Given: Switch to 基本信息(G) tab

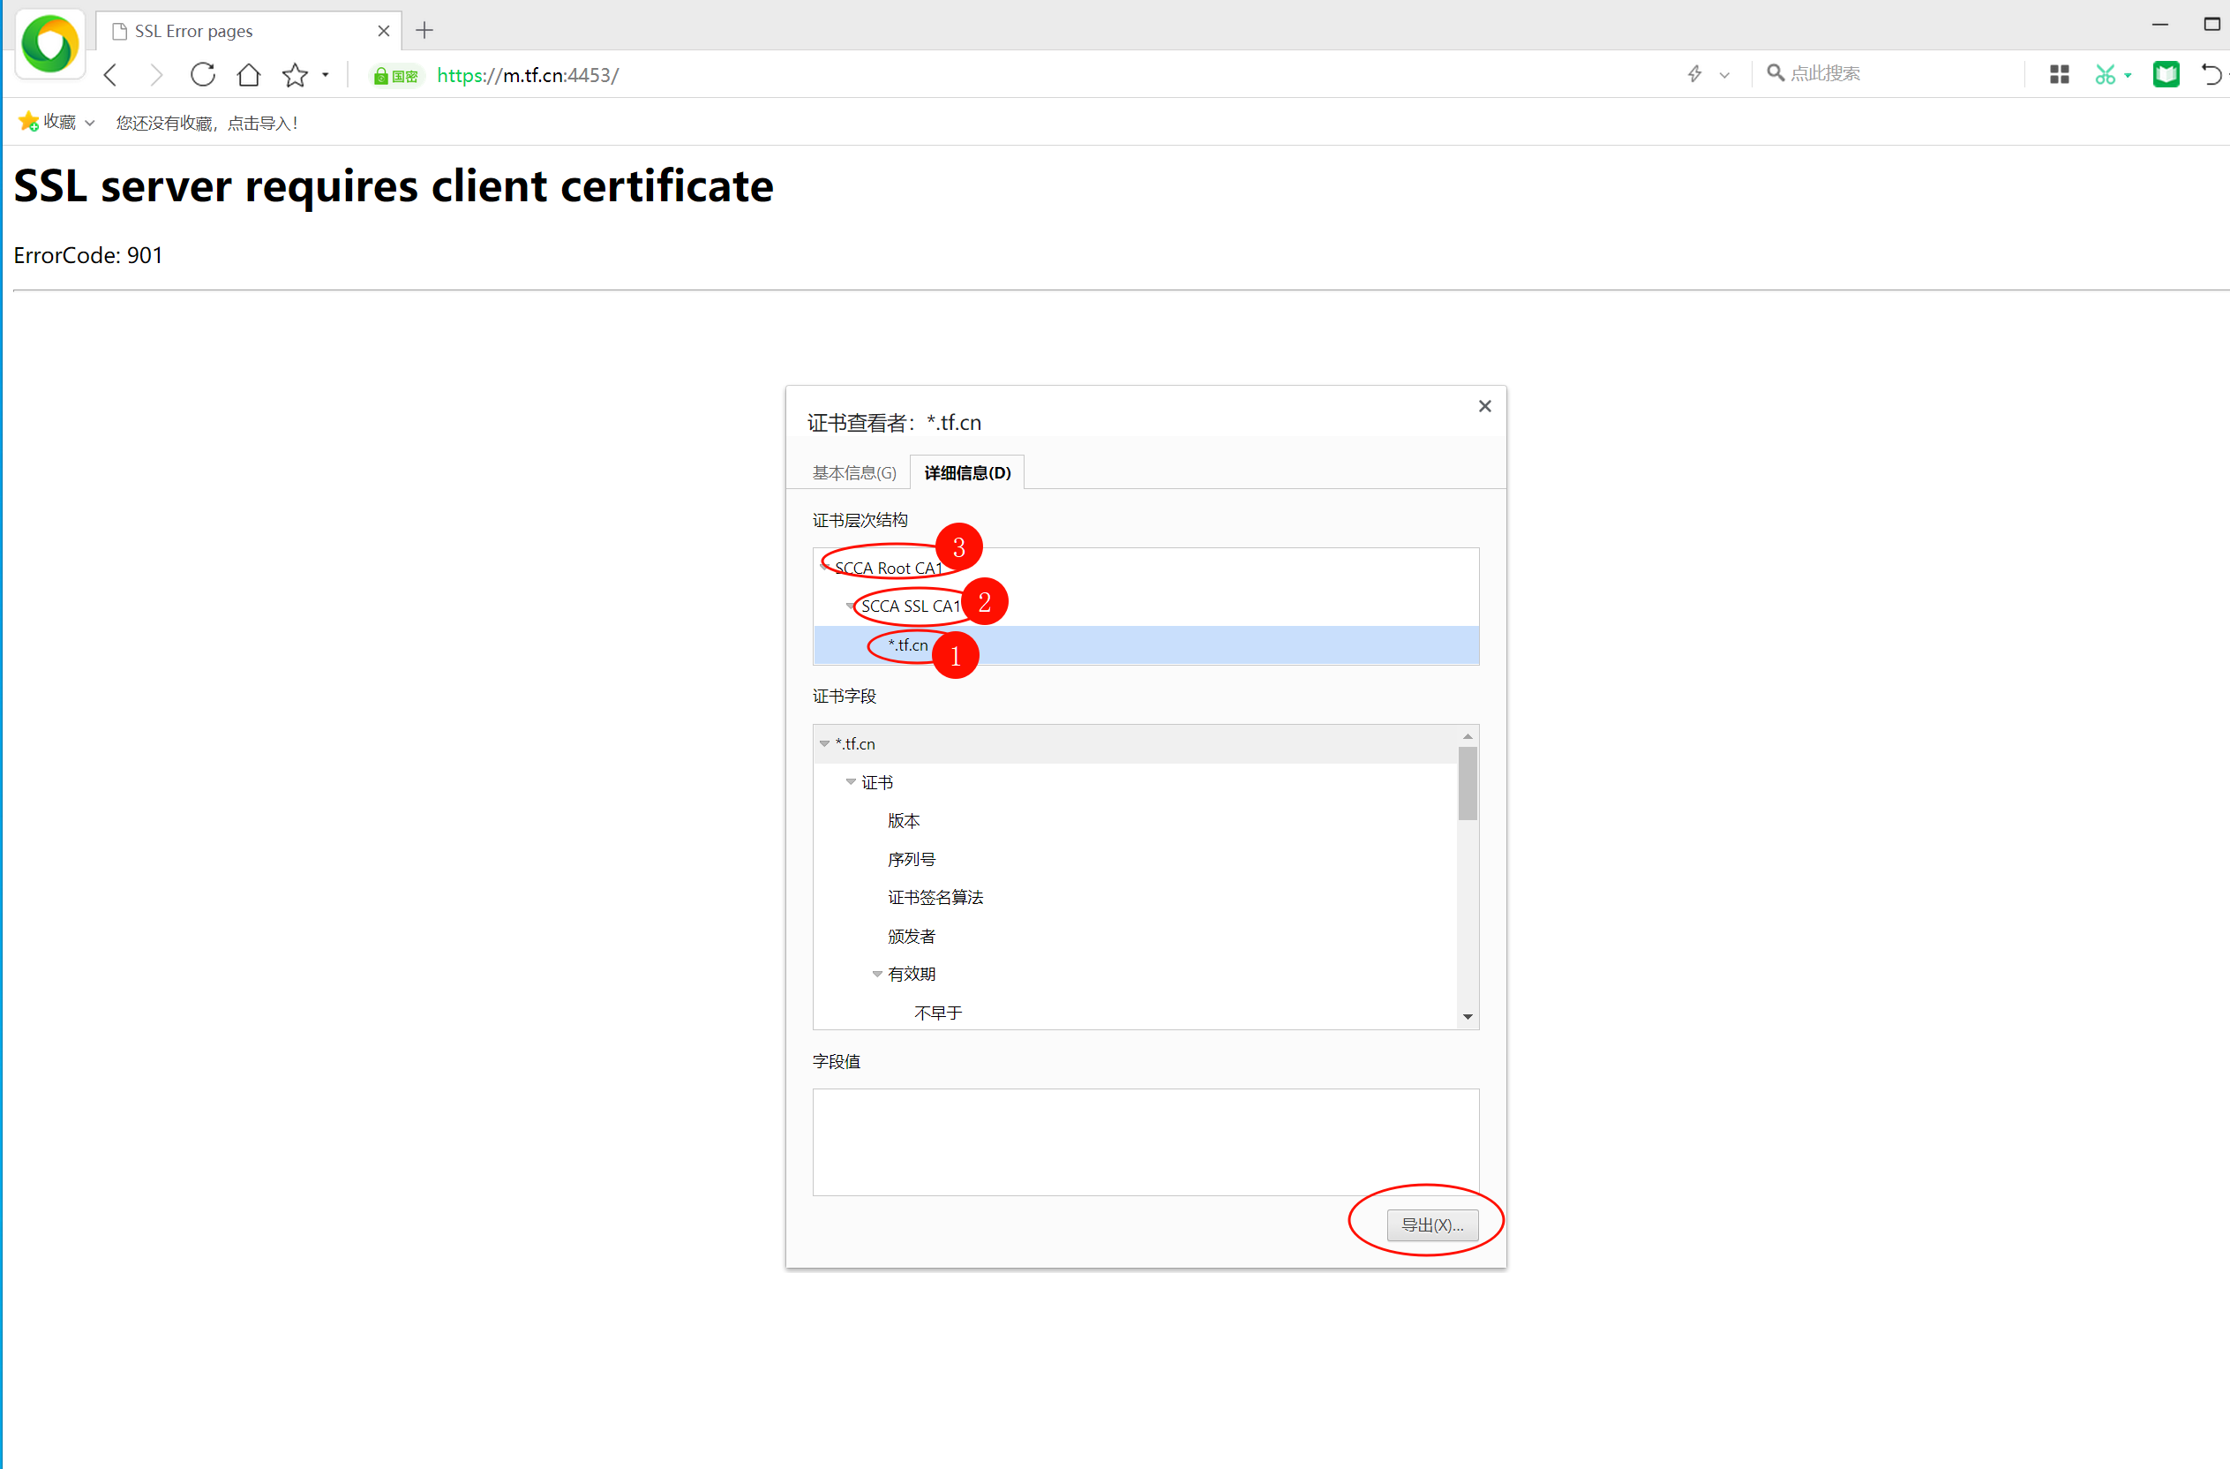Looking at the screenshot, I should [x=853, y=472].
